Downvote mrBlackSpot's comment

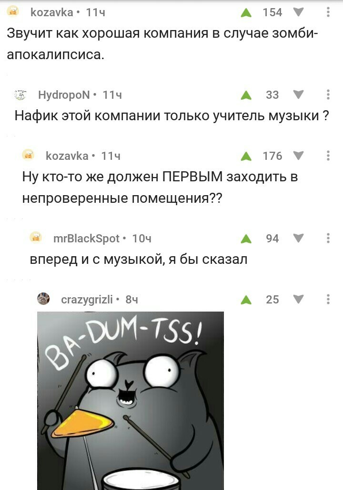(x=299, y=238)
